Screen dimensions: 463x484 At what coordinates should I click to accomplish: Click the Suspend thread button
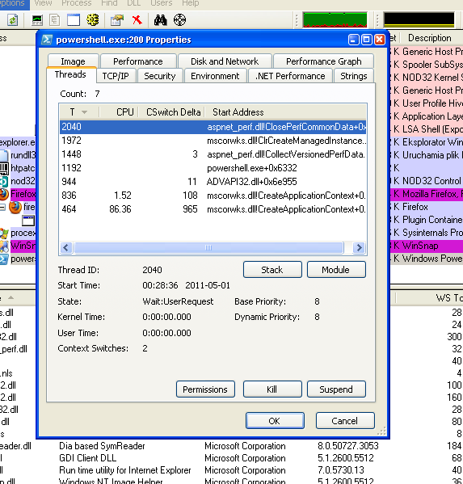(336, 389)
